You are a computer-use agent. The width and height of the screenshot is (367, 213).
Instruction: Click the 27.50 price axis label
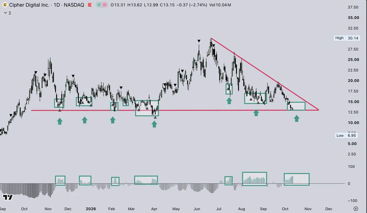(353, 49)
